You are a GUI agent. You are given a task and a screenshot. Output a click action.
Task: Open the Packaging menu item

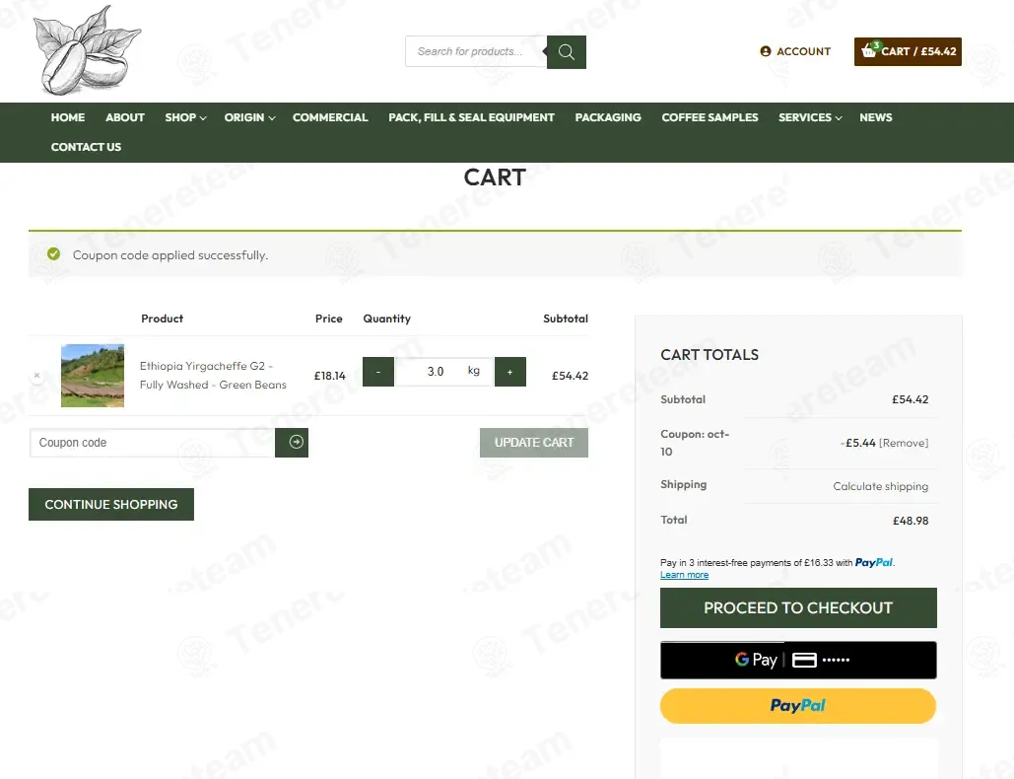[607, 117]
